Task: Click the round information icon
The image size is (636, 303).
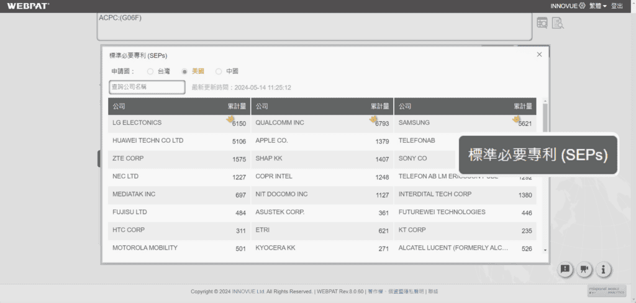Action: click(603, 269)
